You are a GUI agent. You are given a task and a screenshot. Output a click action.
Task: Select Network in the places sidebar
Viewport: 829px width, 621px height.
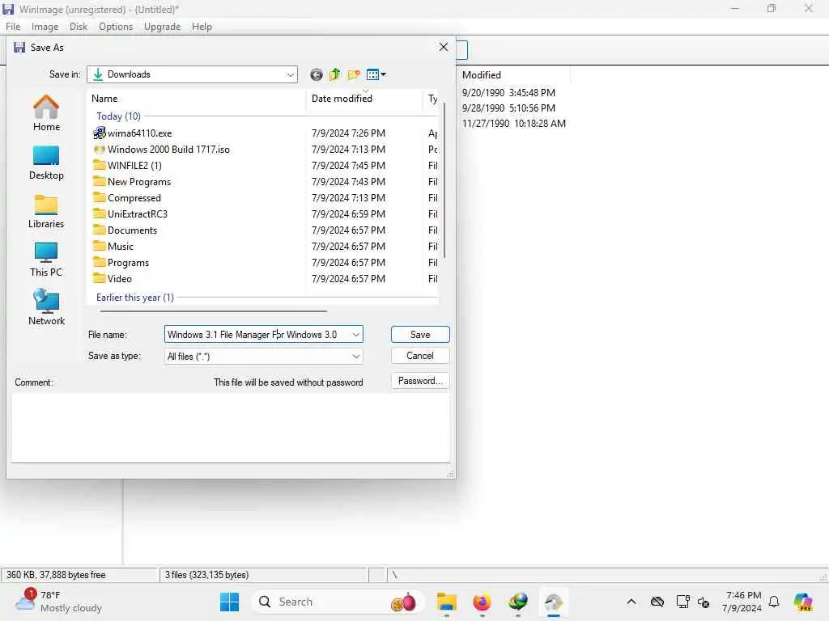coord(46,307)
